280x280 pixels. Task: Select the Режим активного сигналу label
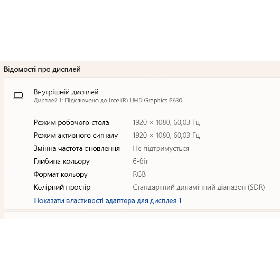coord(76,135)
